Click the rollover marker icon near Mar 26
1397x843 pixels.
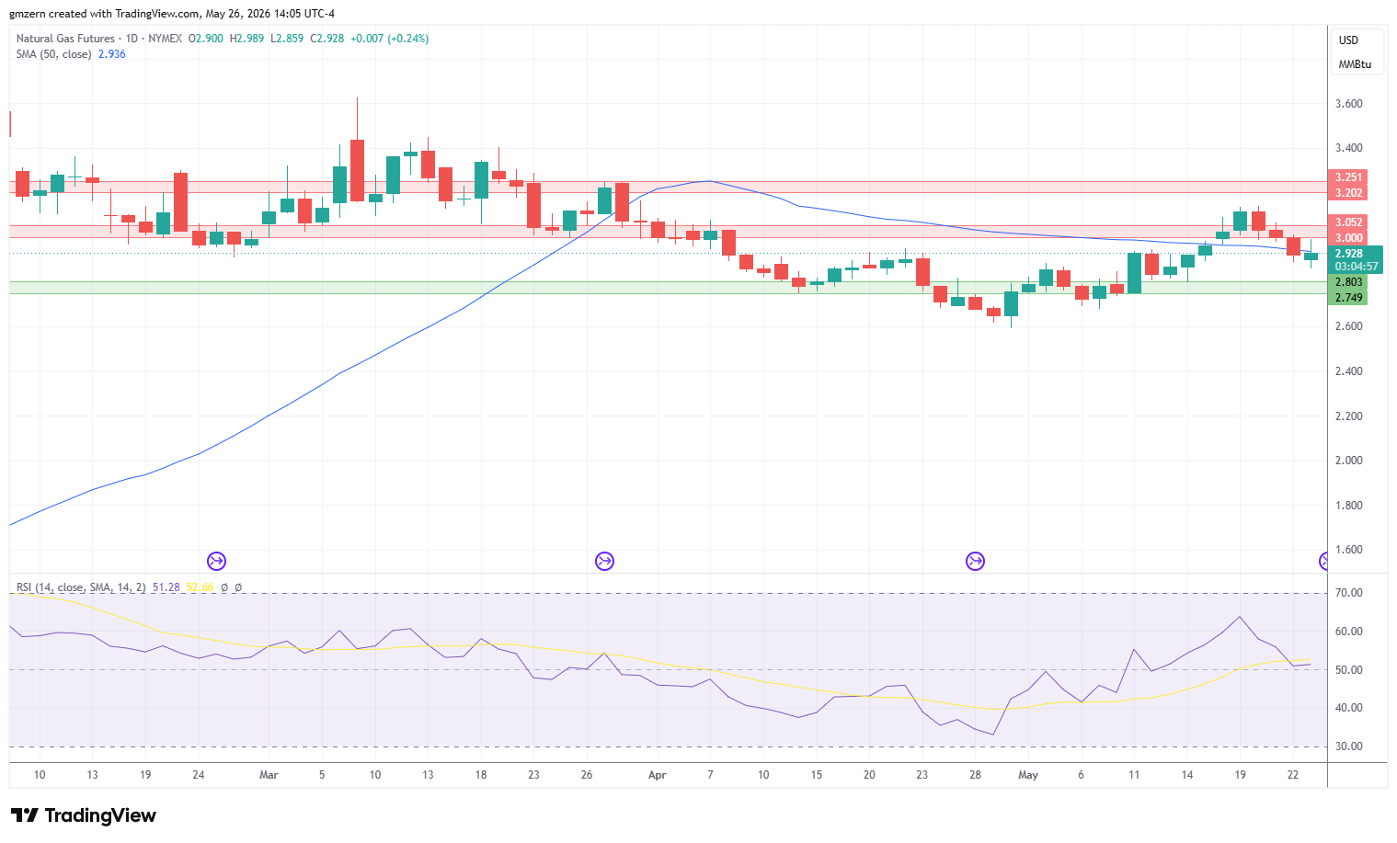(x=604, y=561)
